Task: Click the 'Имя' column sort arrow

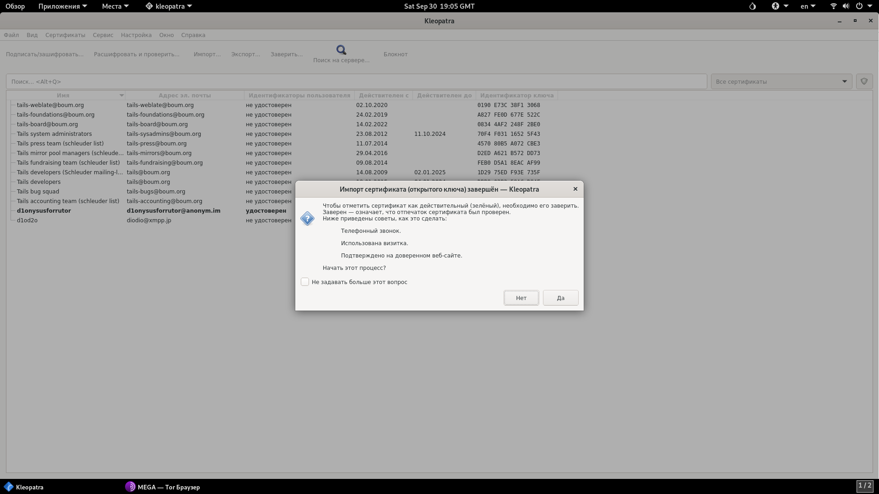Action: pos(121,96)
